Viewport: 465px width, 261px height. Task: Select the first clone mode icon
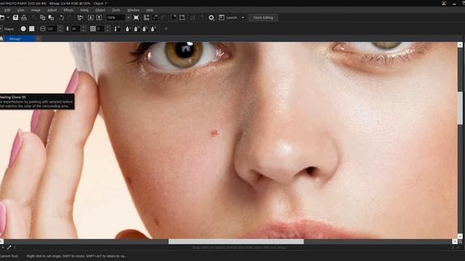[x=128, y=29]
